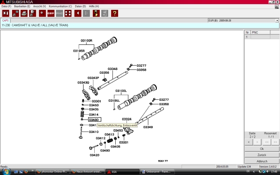This screenshot has height=175, width=280.
Task: Click the first exit-door toolbar icon
Action: [x=6, y=14]
